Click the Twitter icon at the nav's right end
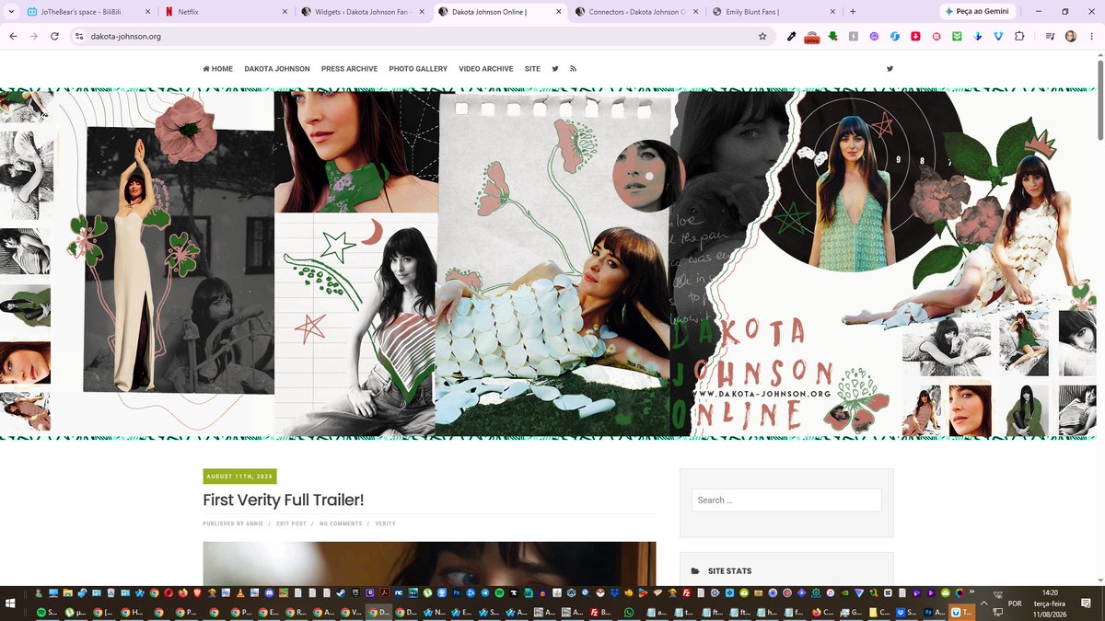1105x621 pixels. 890,69
